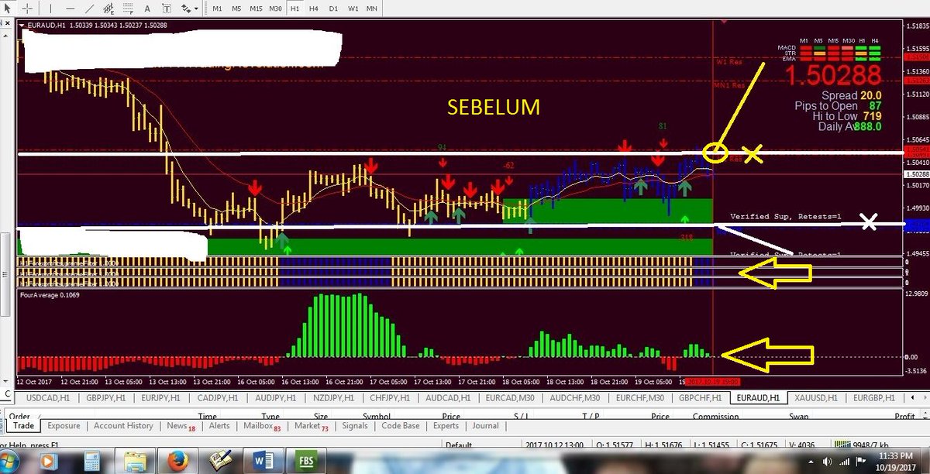Open the XAUUSD,H1 chart tab
The width and height of the screenshot is (930, 474).
click(815, 397)
